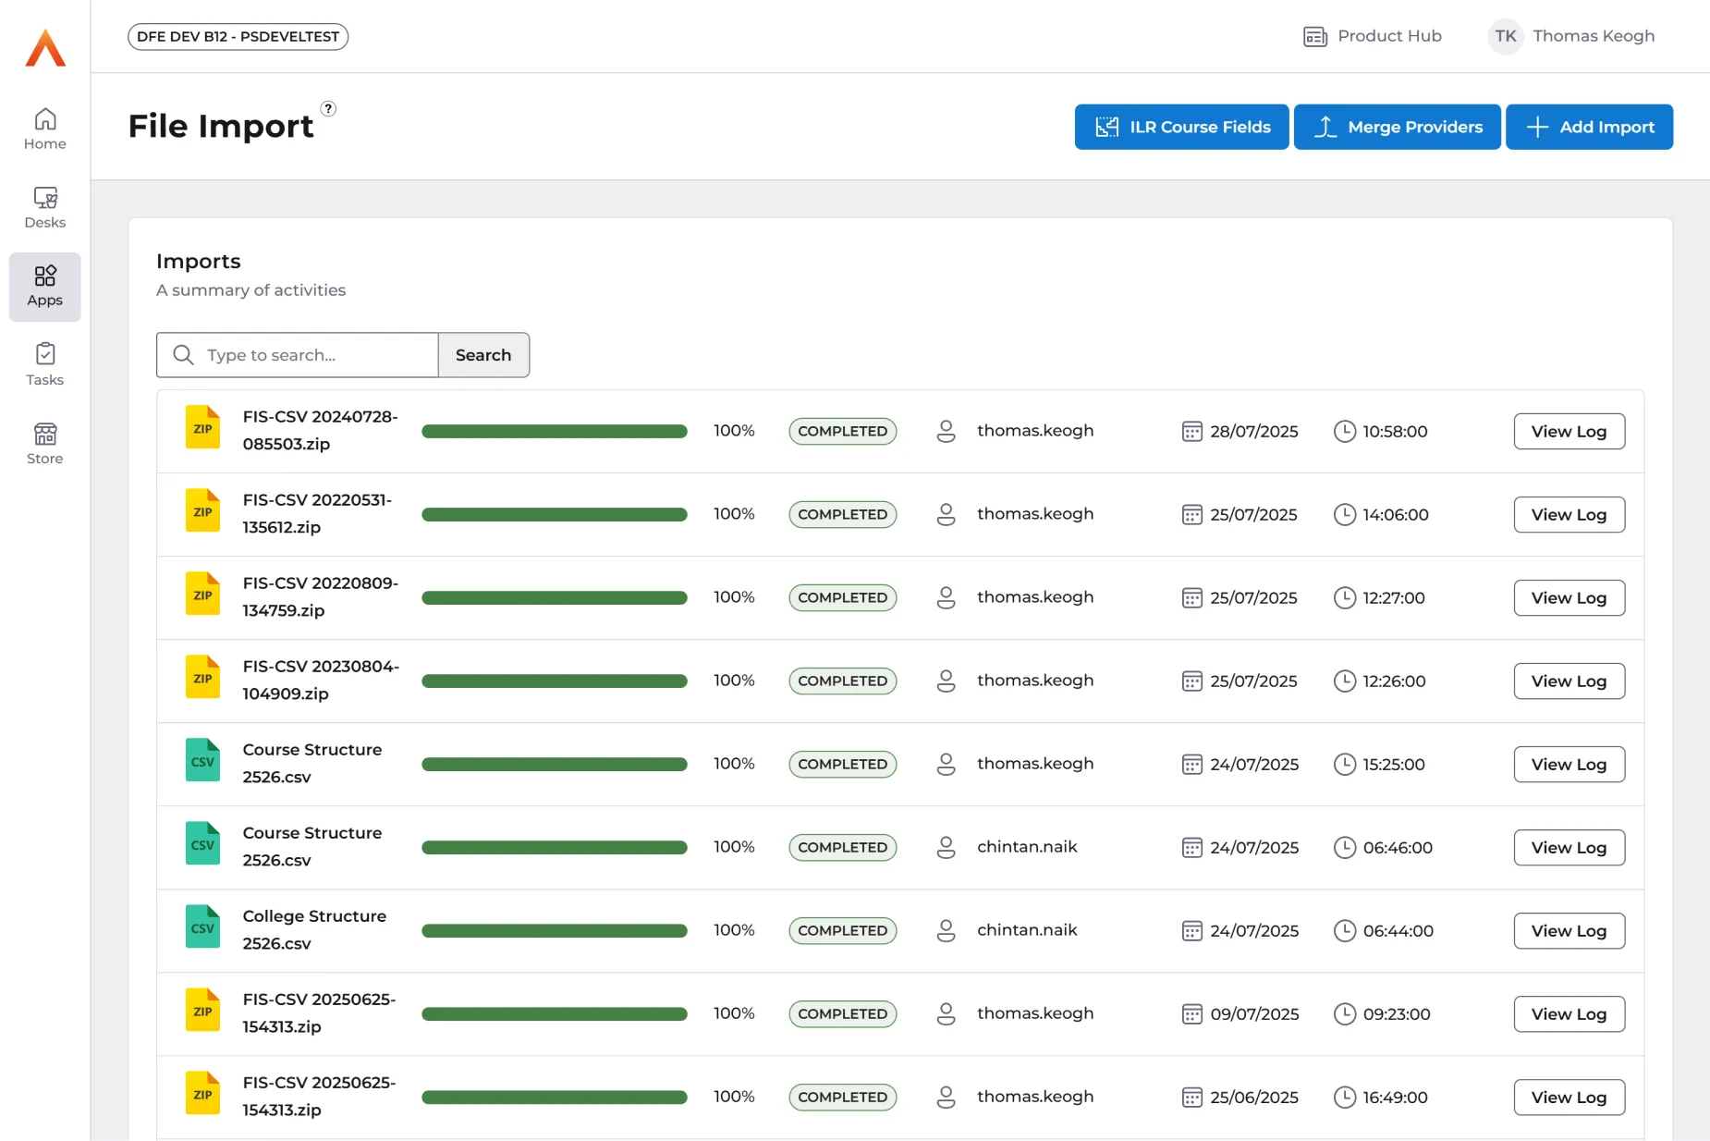Open the Tasks sidebar icon
The height and width of the screenshot is (1141, 1710).
(x=44, y=364)
